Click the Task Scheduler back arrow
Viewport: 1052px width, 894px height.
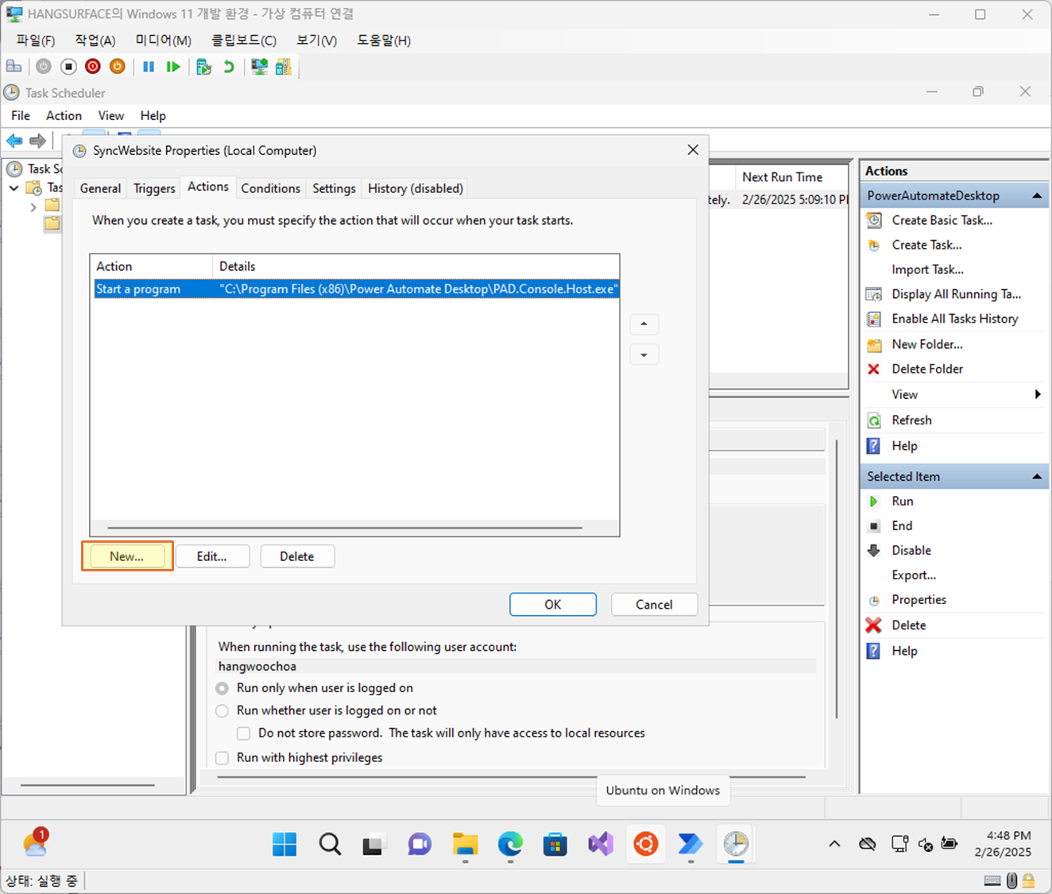[14, 141]
